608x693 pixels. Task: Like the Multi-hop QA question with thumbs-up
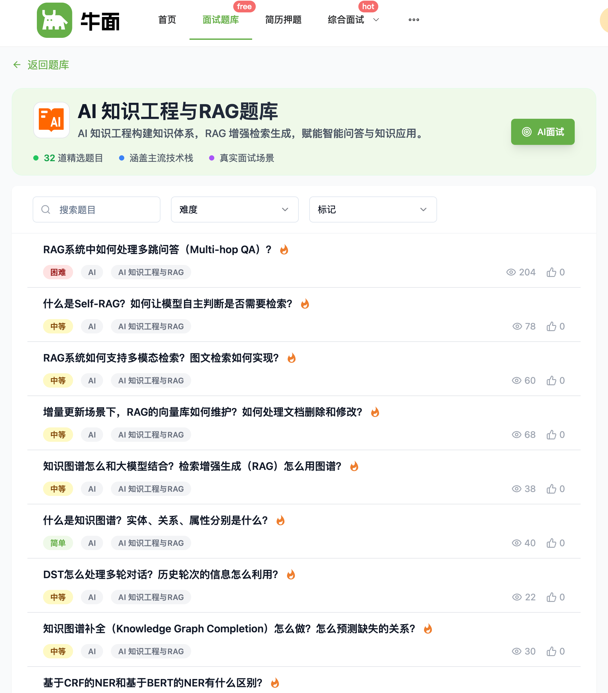click(551, 272)
